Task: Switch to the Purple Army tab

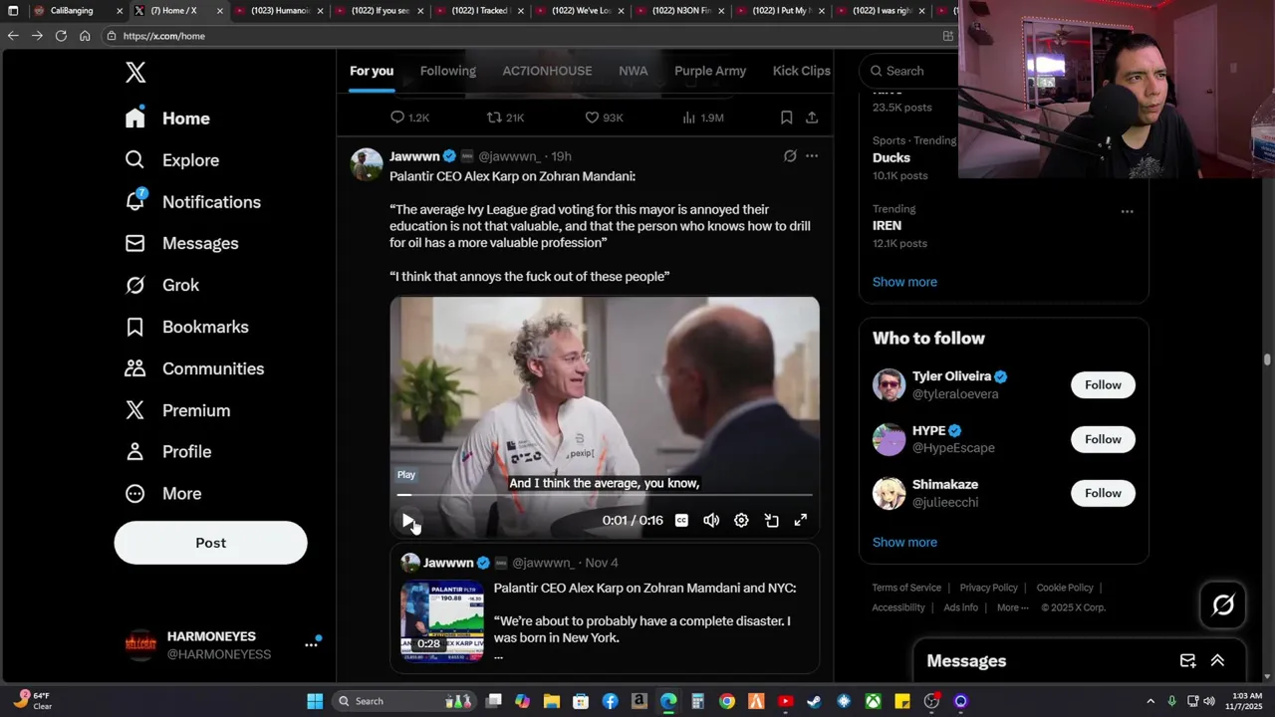Action: (710, 71)
